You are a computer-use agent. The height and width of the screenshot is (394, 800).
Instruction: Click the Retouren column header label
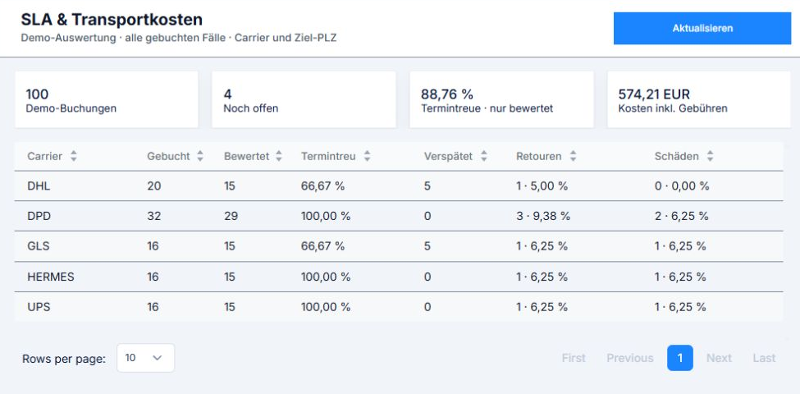[539, 156]
